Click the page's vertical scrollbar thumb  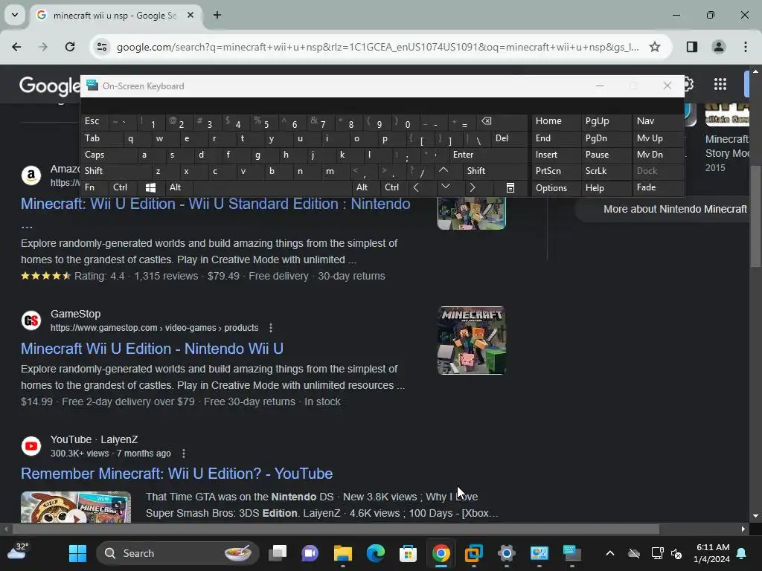pyautogui.click(x=755, y=216)
